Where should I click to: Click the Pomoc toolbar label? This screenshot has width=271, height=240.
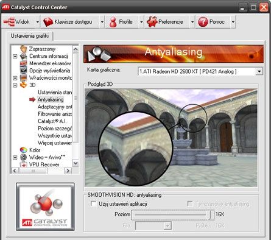tap(217, 22)
